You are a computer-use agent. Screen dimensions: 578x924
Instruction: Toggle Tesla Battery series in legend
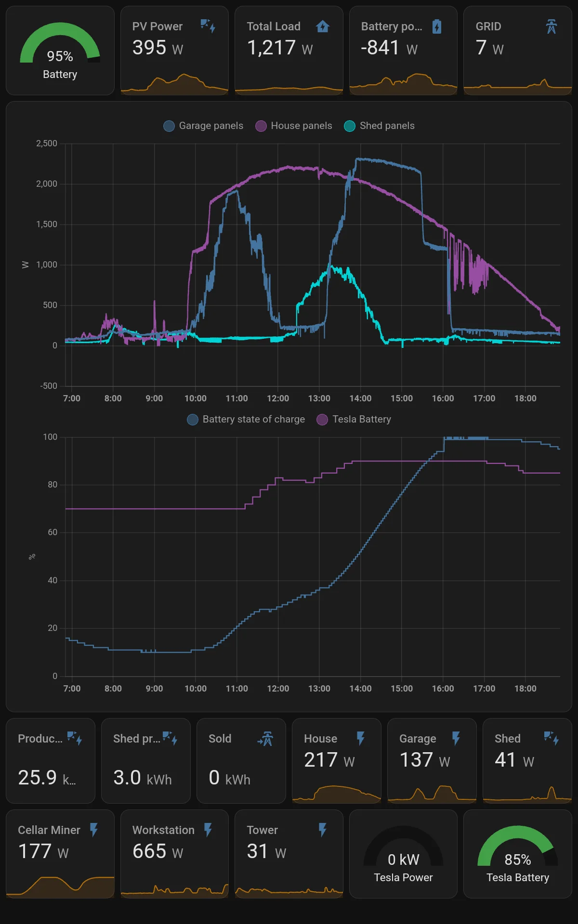coord(354,419)
